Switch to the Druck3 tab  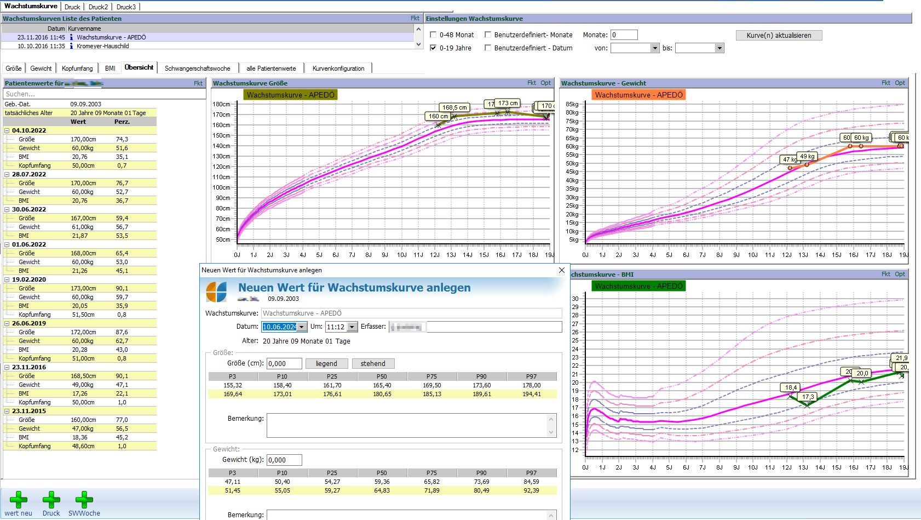click(126, 7)
